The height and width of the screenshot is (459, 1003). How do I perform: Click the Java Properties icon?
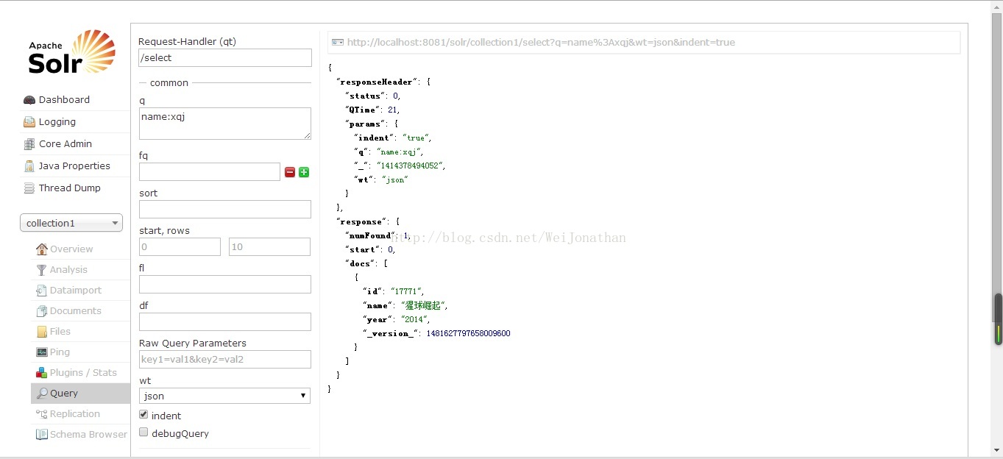[x=29, y=166]
